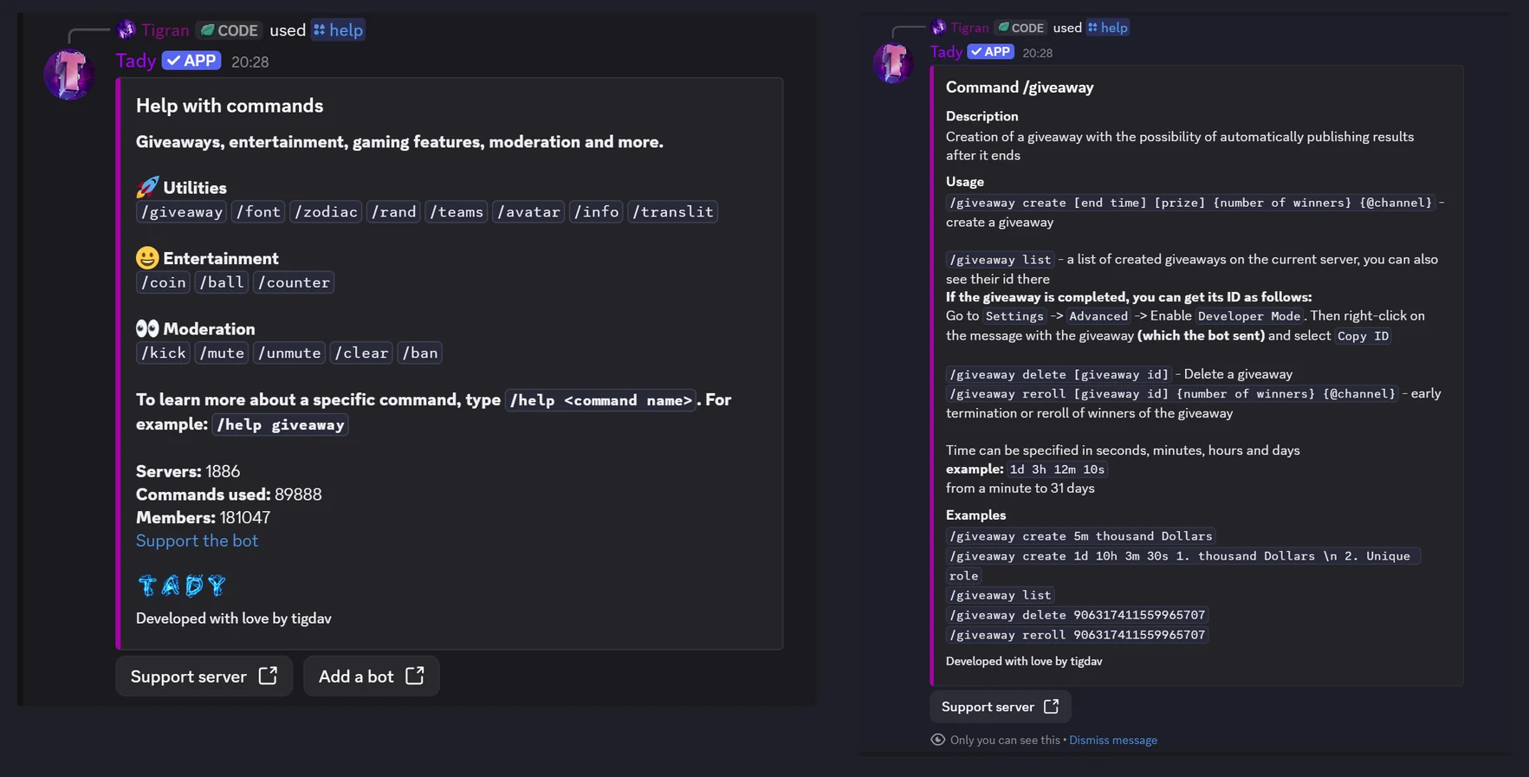Click Tigran's small avatar above the left message
Screen dimensions: 1529x777
(126, 30)
